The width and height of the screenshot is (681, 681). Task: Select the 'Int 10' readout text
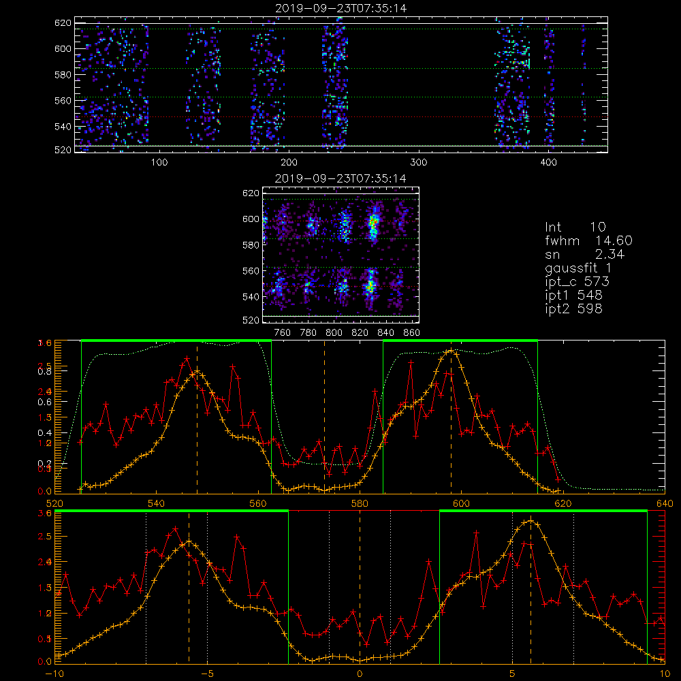(575, 227)
